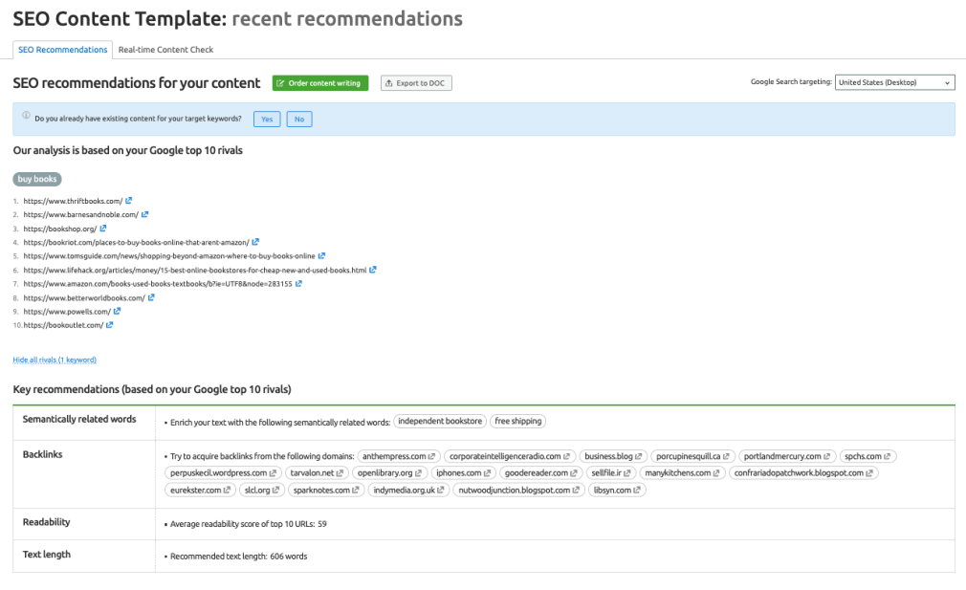Open external link icon for betterworldbooks.com
The height and width of the screenshot is (590, 966).
[x=152, y=297]
